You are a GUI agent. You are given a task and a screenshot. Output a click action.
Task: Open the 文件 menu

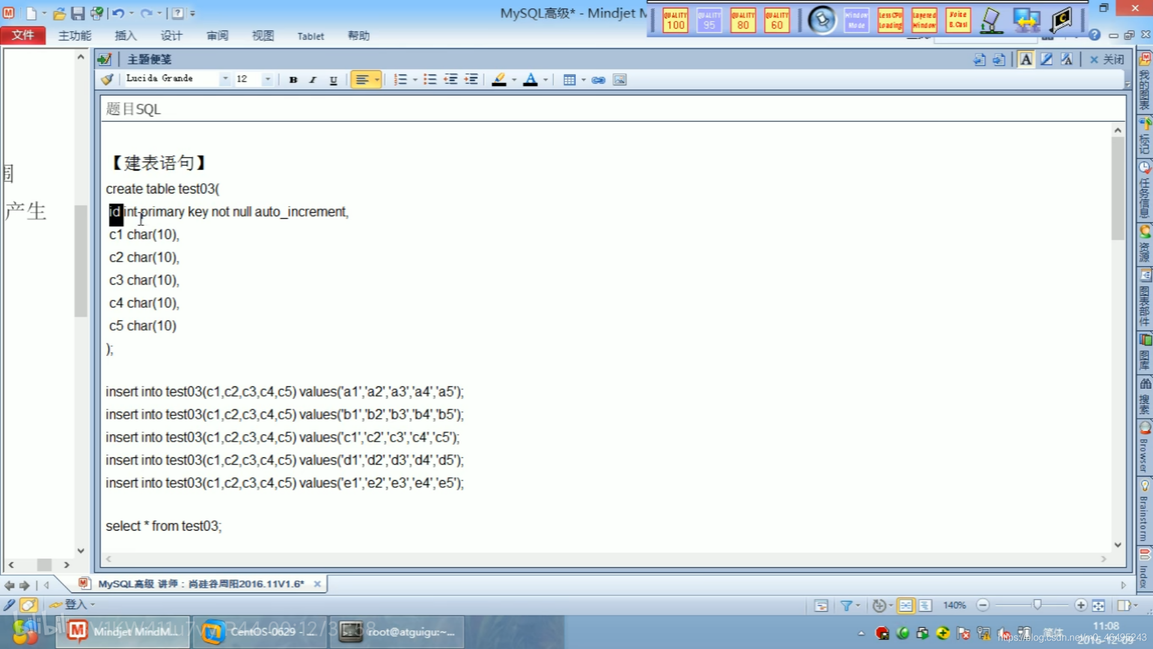coord(23,35)
